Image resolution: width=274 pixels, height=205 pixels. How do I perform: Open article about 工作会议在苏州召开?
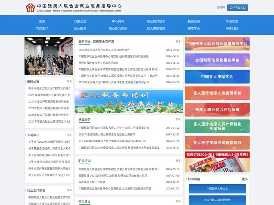point(114,82)
